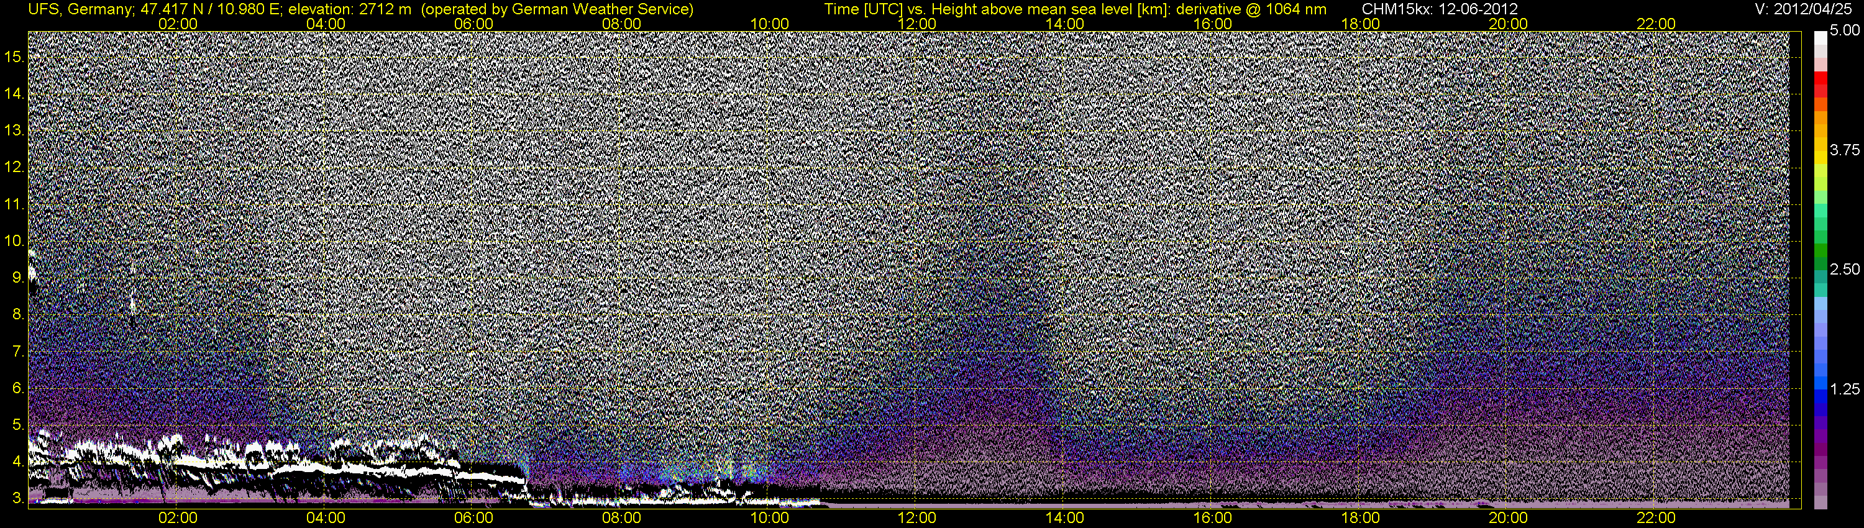The width and height of the screenshot is (1864, 528).
Task: Select the 18:00 label on the top time axis
Action: (x=1360, y=24)
